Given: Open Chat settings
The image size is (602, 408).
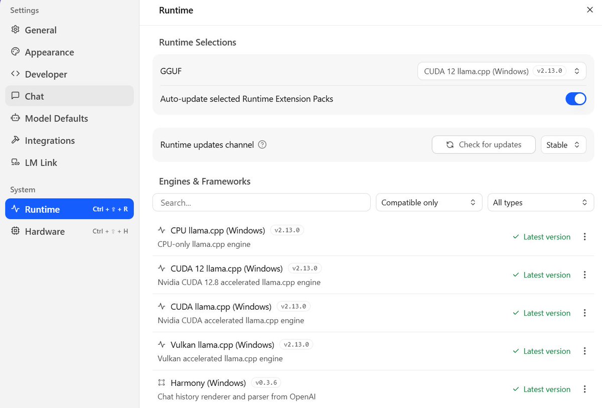Looking at the screenshot, I should (x=69, y=96).
